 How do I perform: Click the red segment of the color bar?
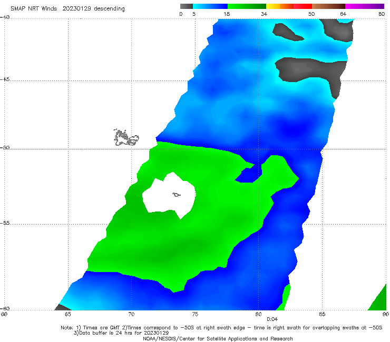pos(303,6)
